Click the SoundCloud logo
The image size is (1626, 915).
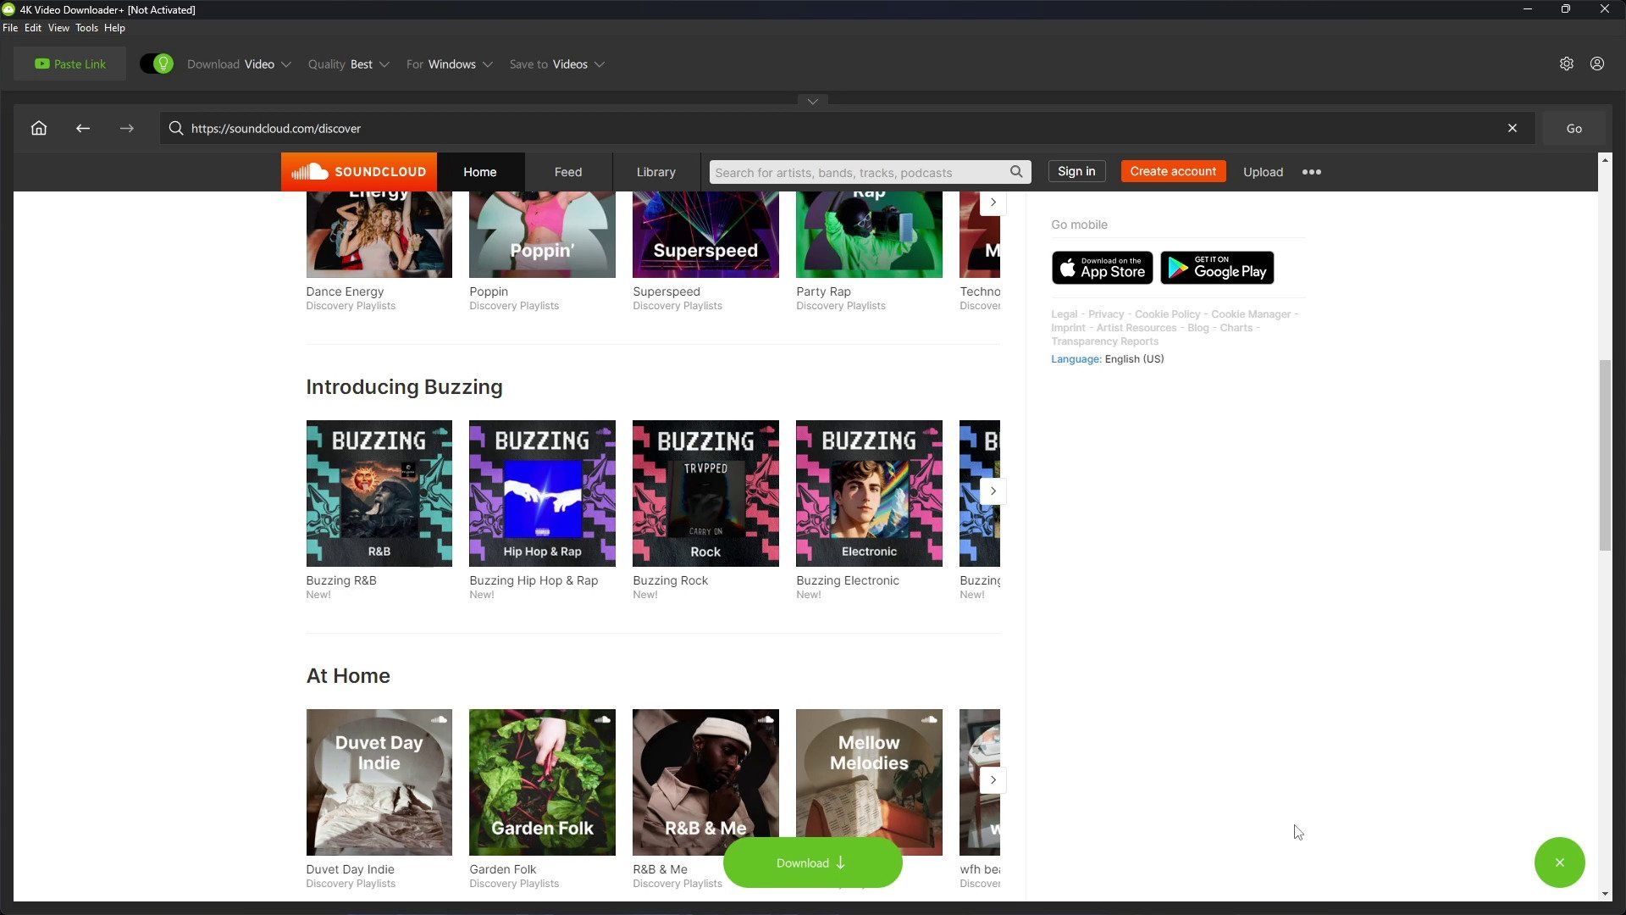coord(359,172)
